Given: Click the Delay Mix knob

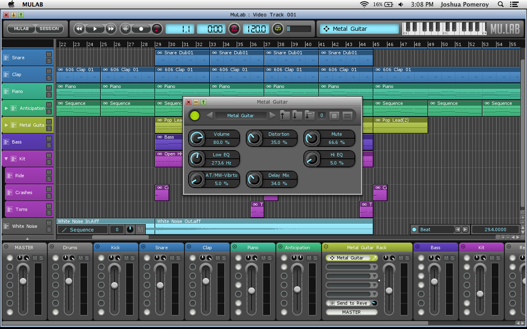Looking at the screenshot, I should (254, 179).
